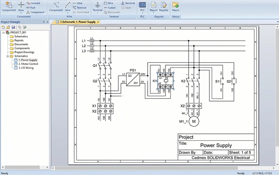Select the Reports folder in tree

pos(19,40)
